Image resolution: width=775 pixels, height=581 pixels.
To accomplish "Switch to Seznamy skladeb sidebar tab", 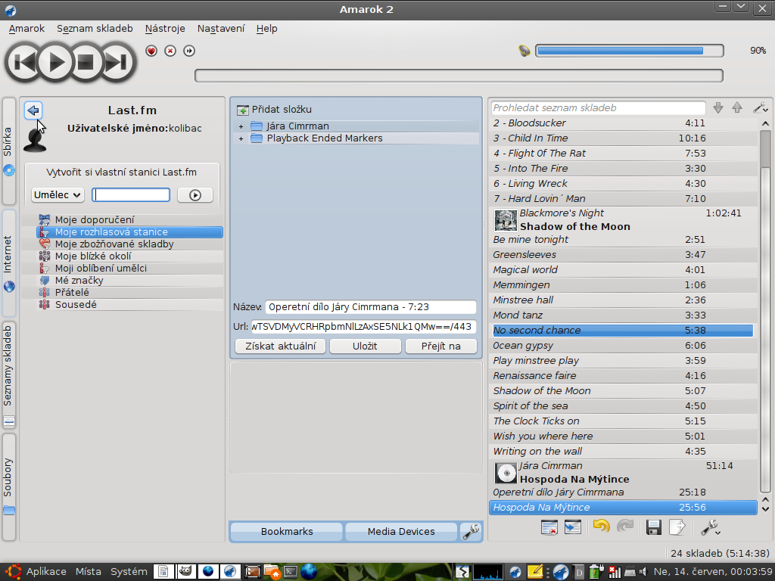I will pyautogui.click(x=9, y=374).
